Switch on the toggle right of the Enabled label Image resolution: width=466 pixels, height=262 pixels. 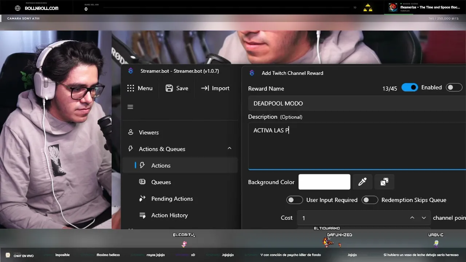pyautogui.click(x=454, y=88)
